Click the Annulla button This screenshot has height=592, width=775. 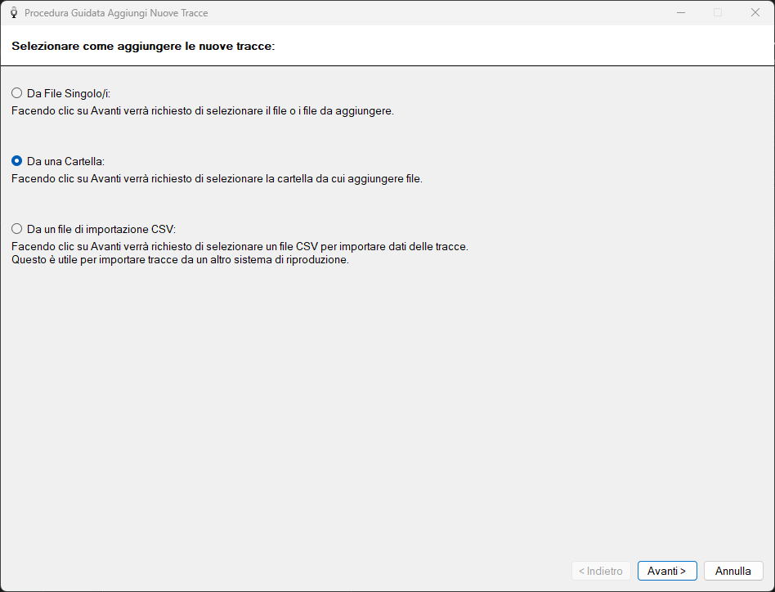click(x=733, y=571)
